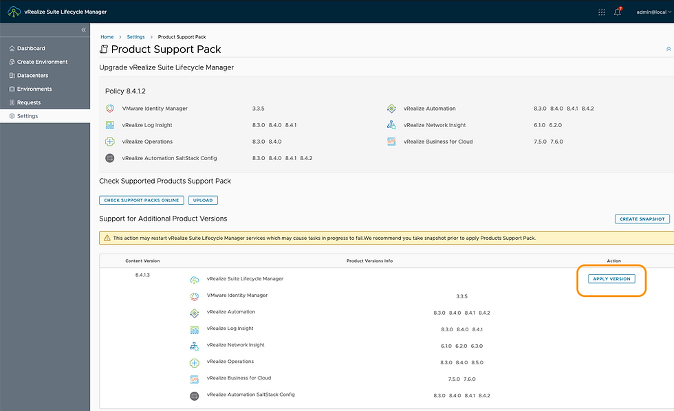The height and width of the screenshot is (411, 674).
Task: Click vRealize Suite Lifecycle Manager icon in table
Action: [x=195, y=280]
